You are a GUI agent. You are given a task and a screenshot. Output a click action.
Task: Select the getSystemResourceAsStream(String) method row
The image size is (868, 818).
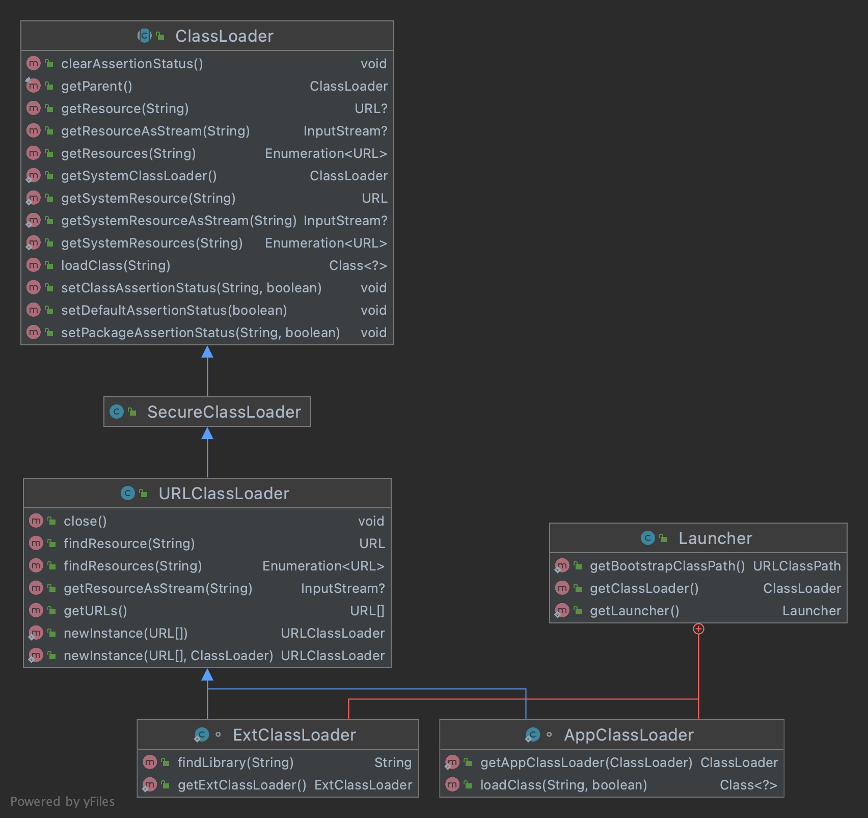(x=207, y=221)
